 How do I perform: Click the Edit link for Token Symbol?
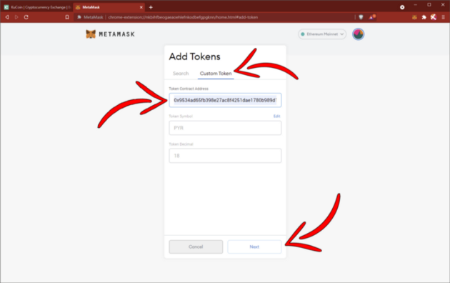pos(276,116)
